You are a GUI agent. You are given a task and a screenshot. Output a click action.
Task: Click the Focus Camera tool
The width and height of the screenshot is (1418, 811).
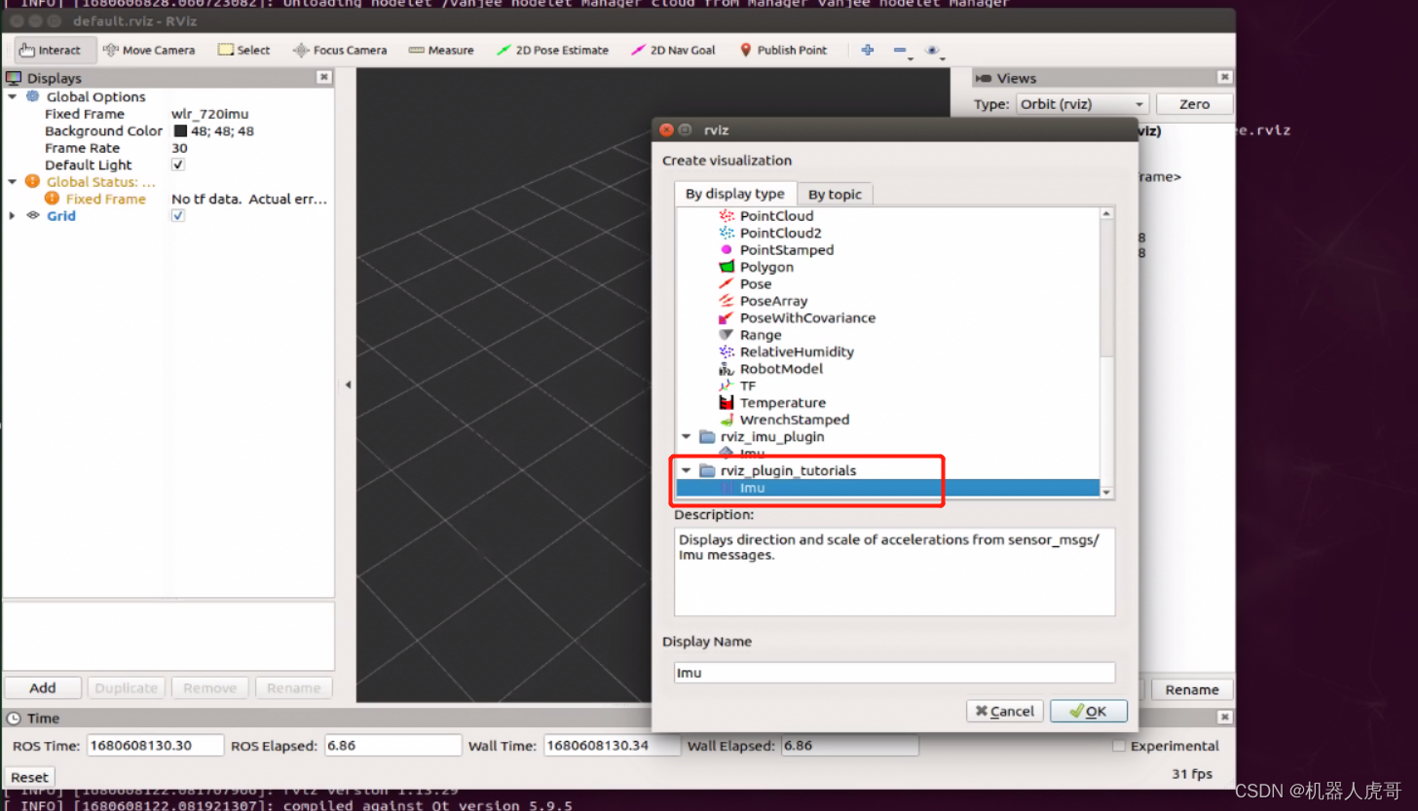(x=340, y=50)
